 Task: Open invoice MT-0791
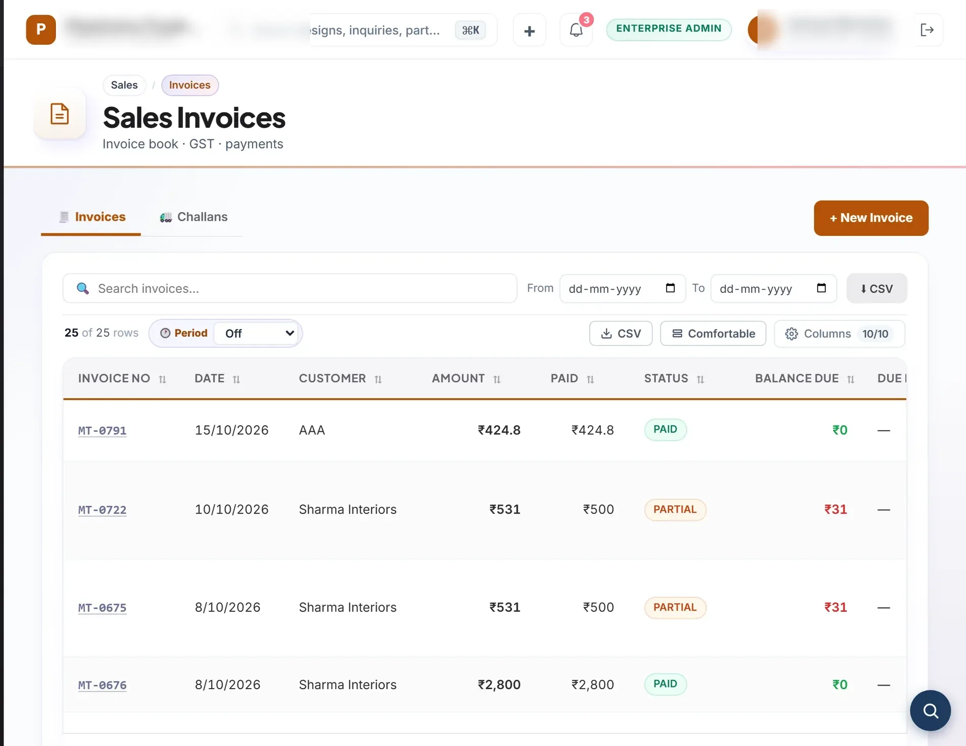click(x=102, y=431)
